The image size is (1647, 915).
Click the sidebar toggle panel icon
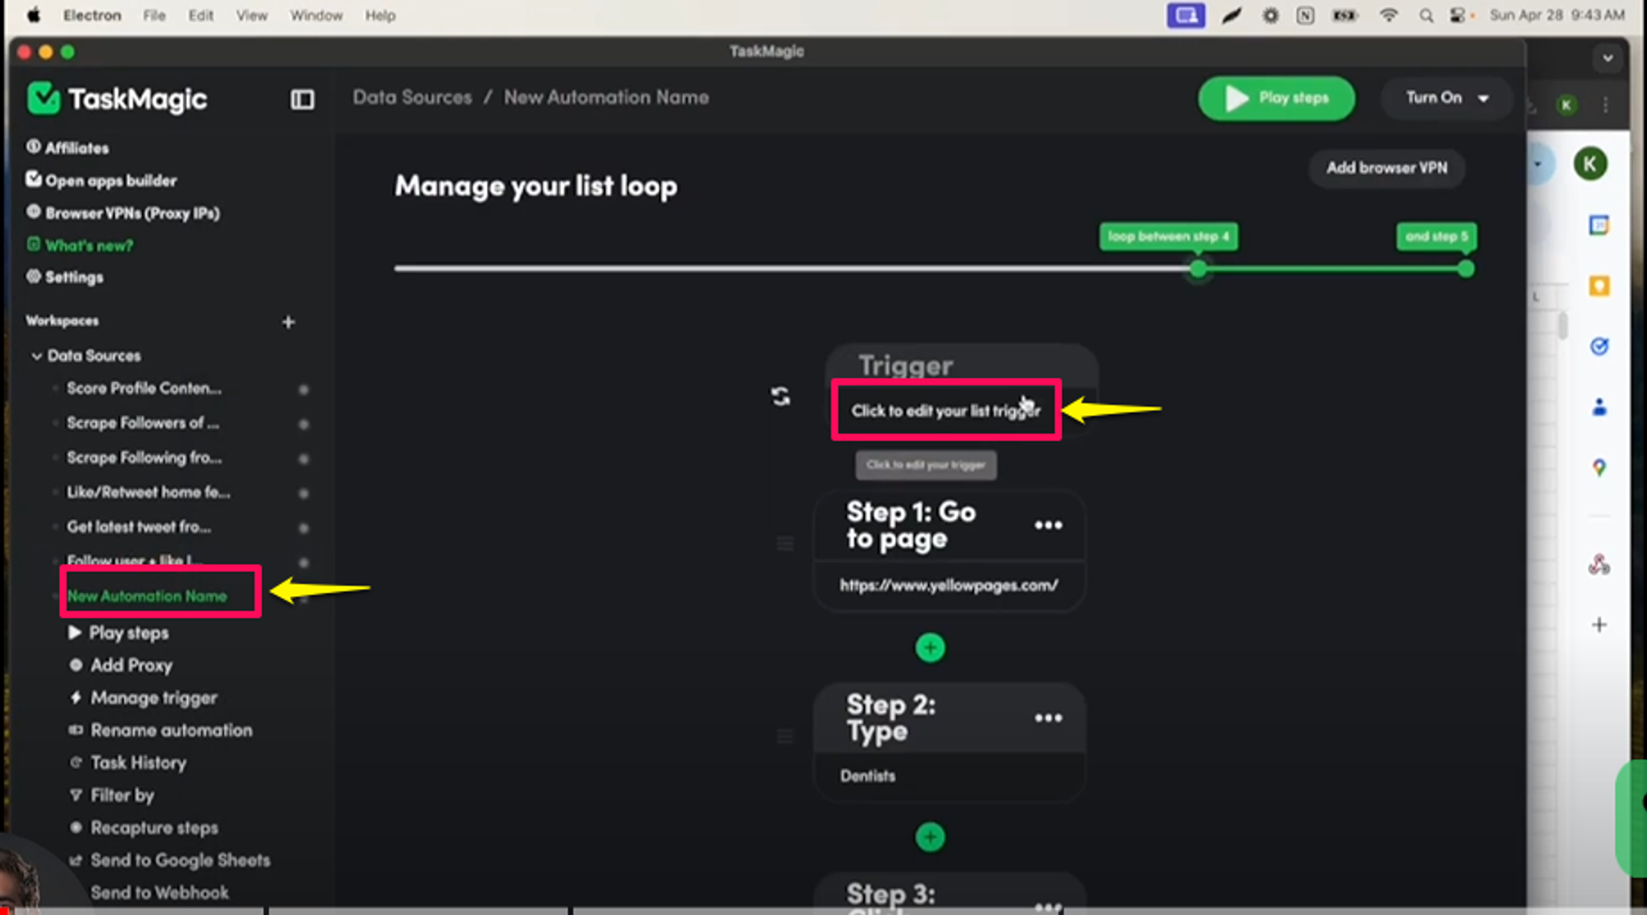[x=301, y=99]
